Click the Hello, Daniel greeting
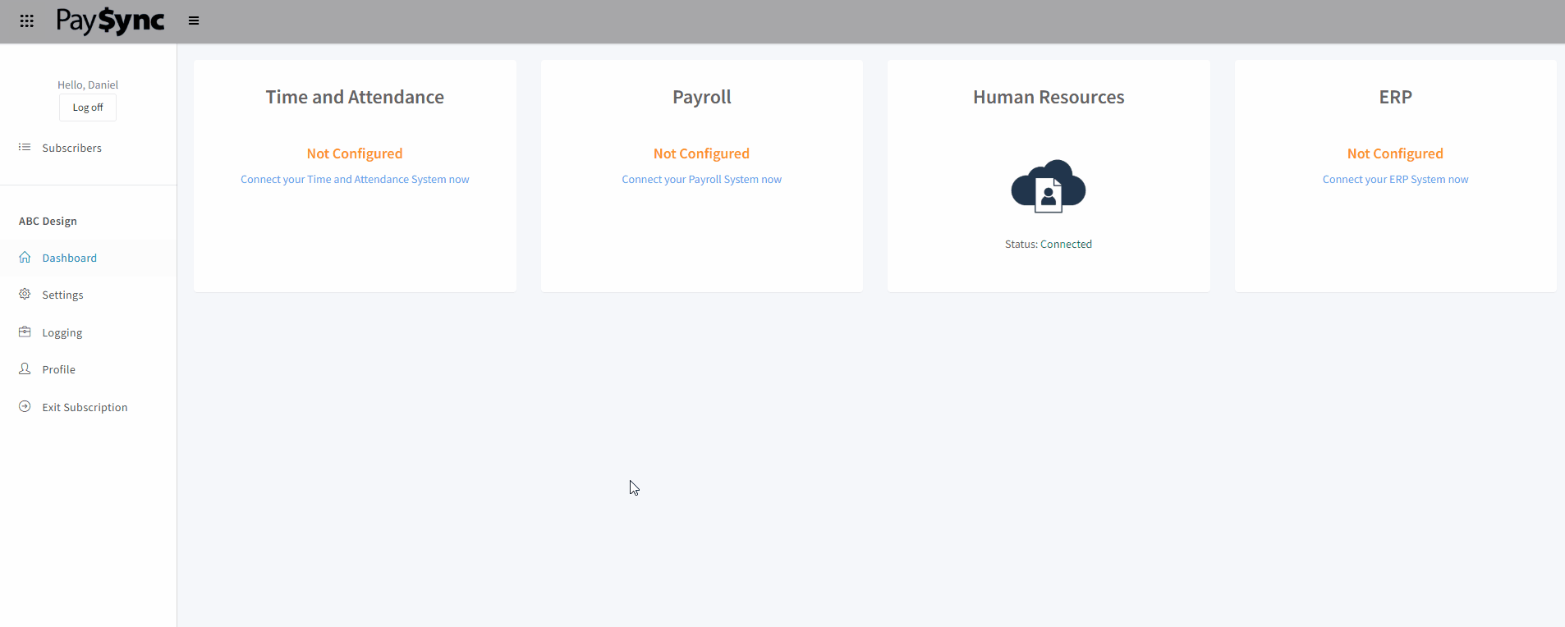Screen dimensions: 1565x627 point(88,85)
